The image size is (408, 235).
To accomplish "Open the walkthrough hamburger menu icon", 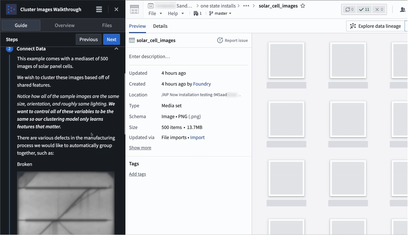I will pos(99,9).
